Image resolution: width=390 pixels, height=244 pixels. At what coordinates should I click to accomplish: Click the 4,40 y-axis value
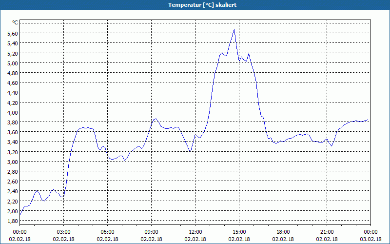13,93
